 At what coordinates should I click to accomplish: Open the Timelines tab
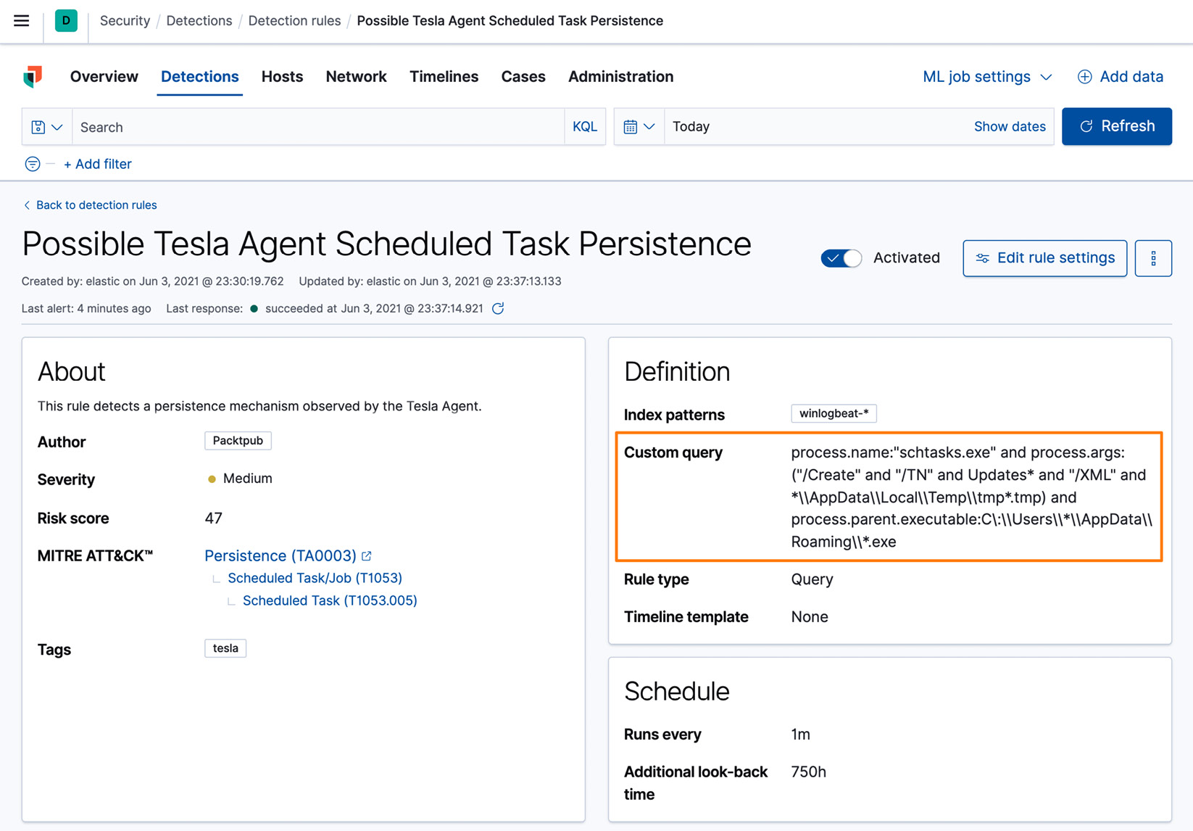point(444,77)
